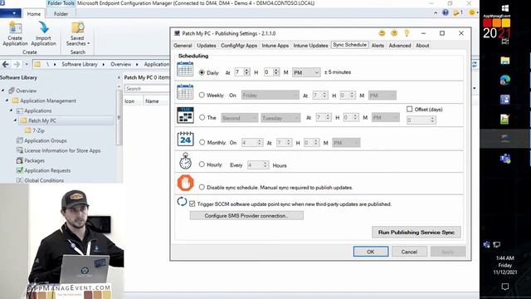
Task: Open the Tuesday weekday dropdown
Action: pyautogui.click(x=280, y=118)
